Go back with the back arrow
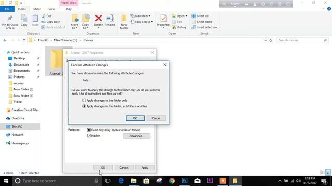Screen dimensions: 332x186 pos(5,40)
